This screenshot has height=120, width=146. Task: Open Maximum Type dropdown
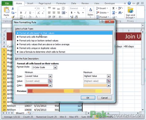[x=109, y=76]
